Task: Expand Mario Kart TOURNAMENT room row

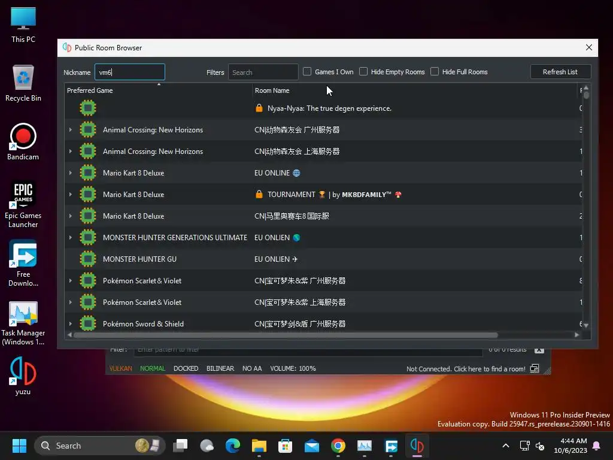Action: click(71, 194)
